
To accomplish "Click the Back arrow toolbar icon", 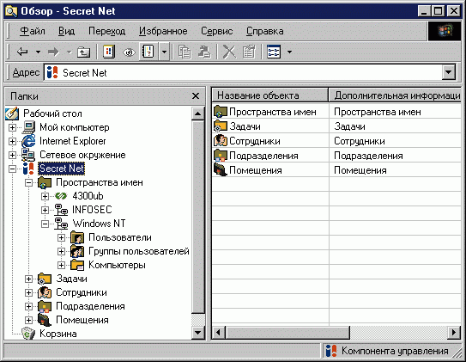I will pos(22,52).
